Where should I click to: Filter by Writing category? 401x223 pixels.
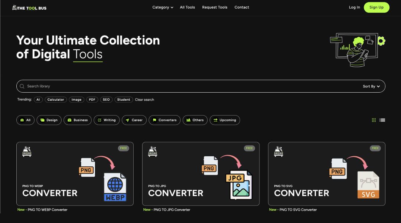[x=107, y=120]
